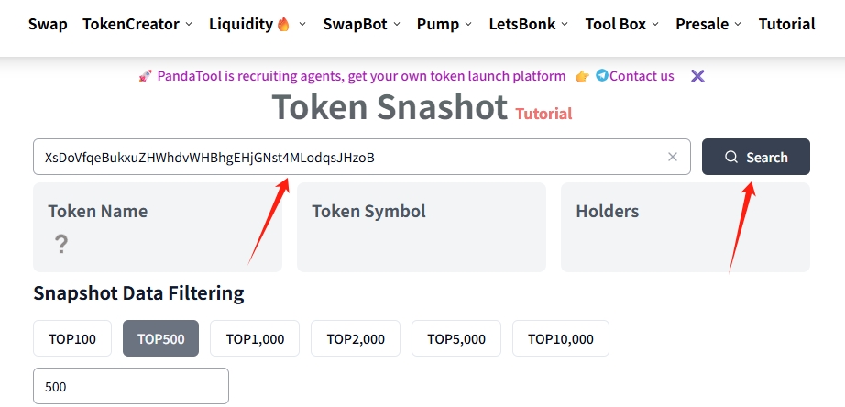Open the LetsBonk dropdown
Viewport: 845px width, 407px height.
(529, 24)
